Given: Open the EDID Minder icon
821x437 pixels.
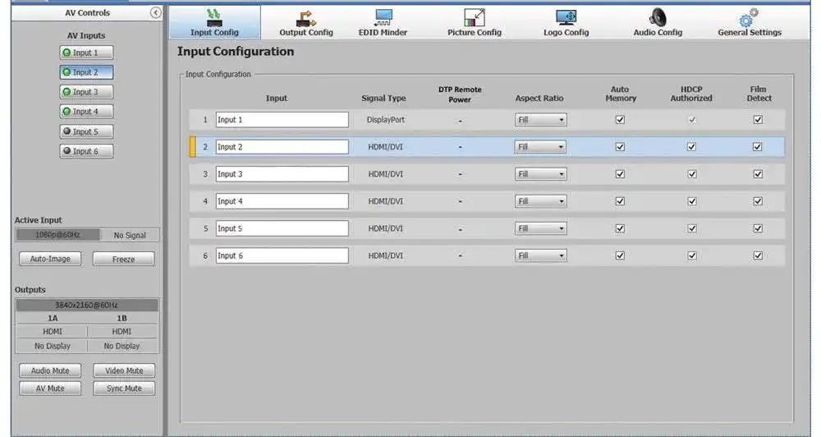Looking at the screenshot, I should (x=383, y=18).
